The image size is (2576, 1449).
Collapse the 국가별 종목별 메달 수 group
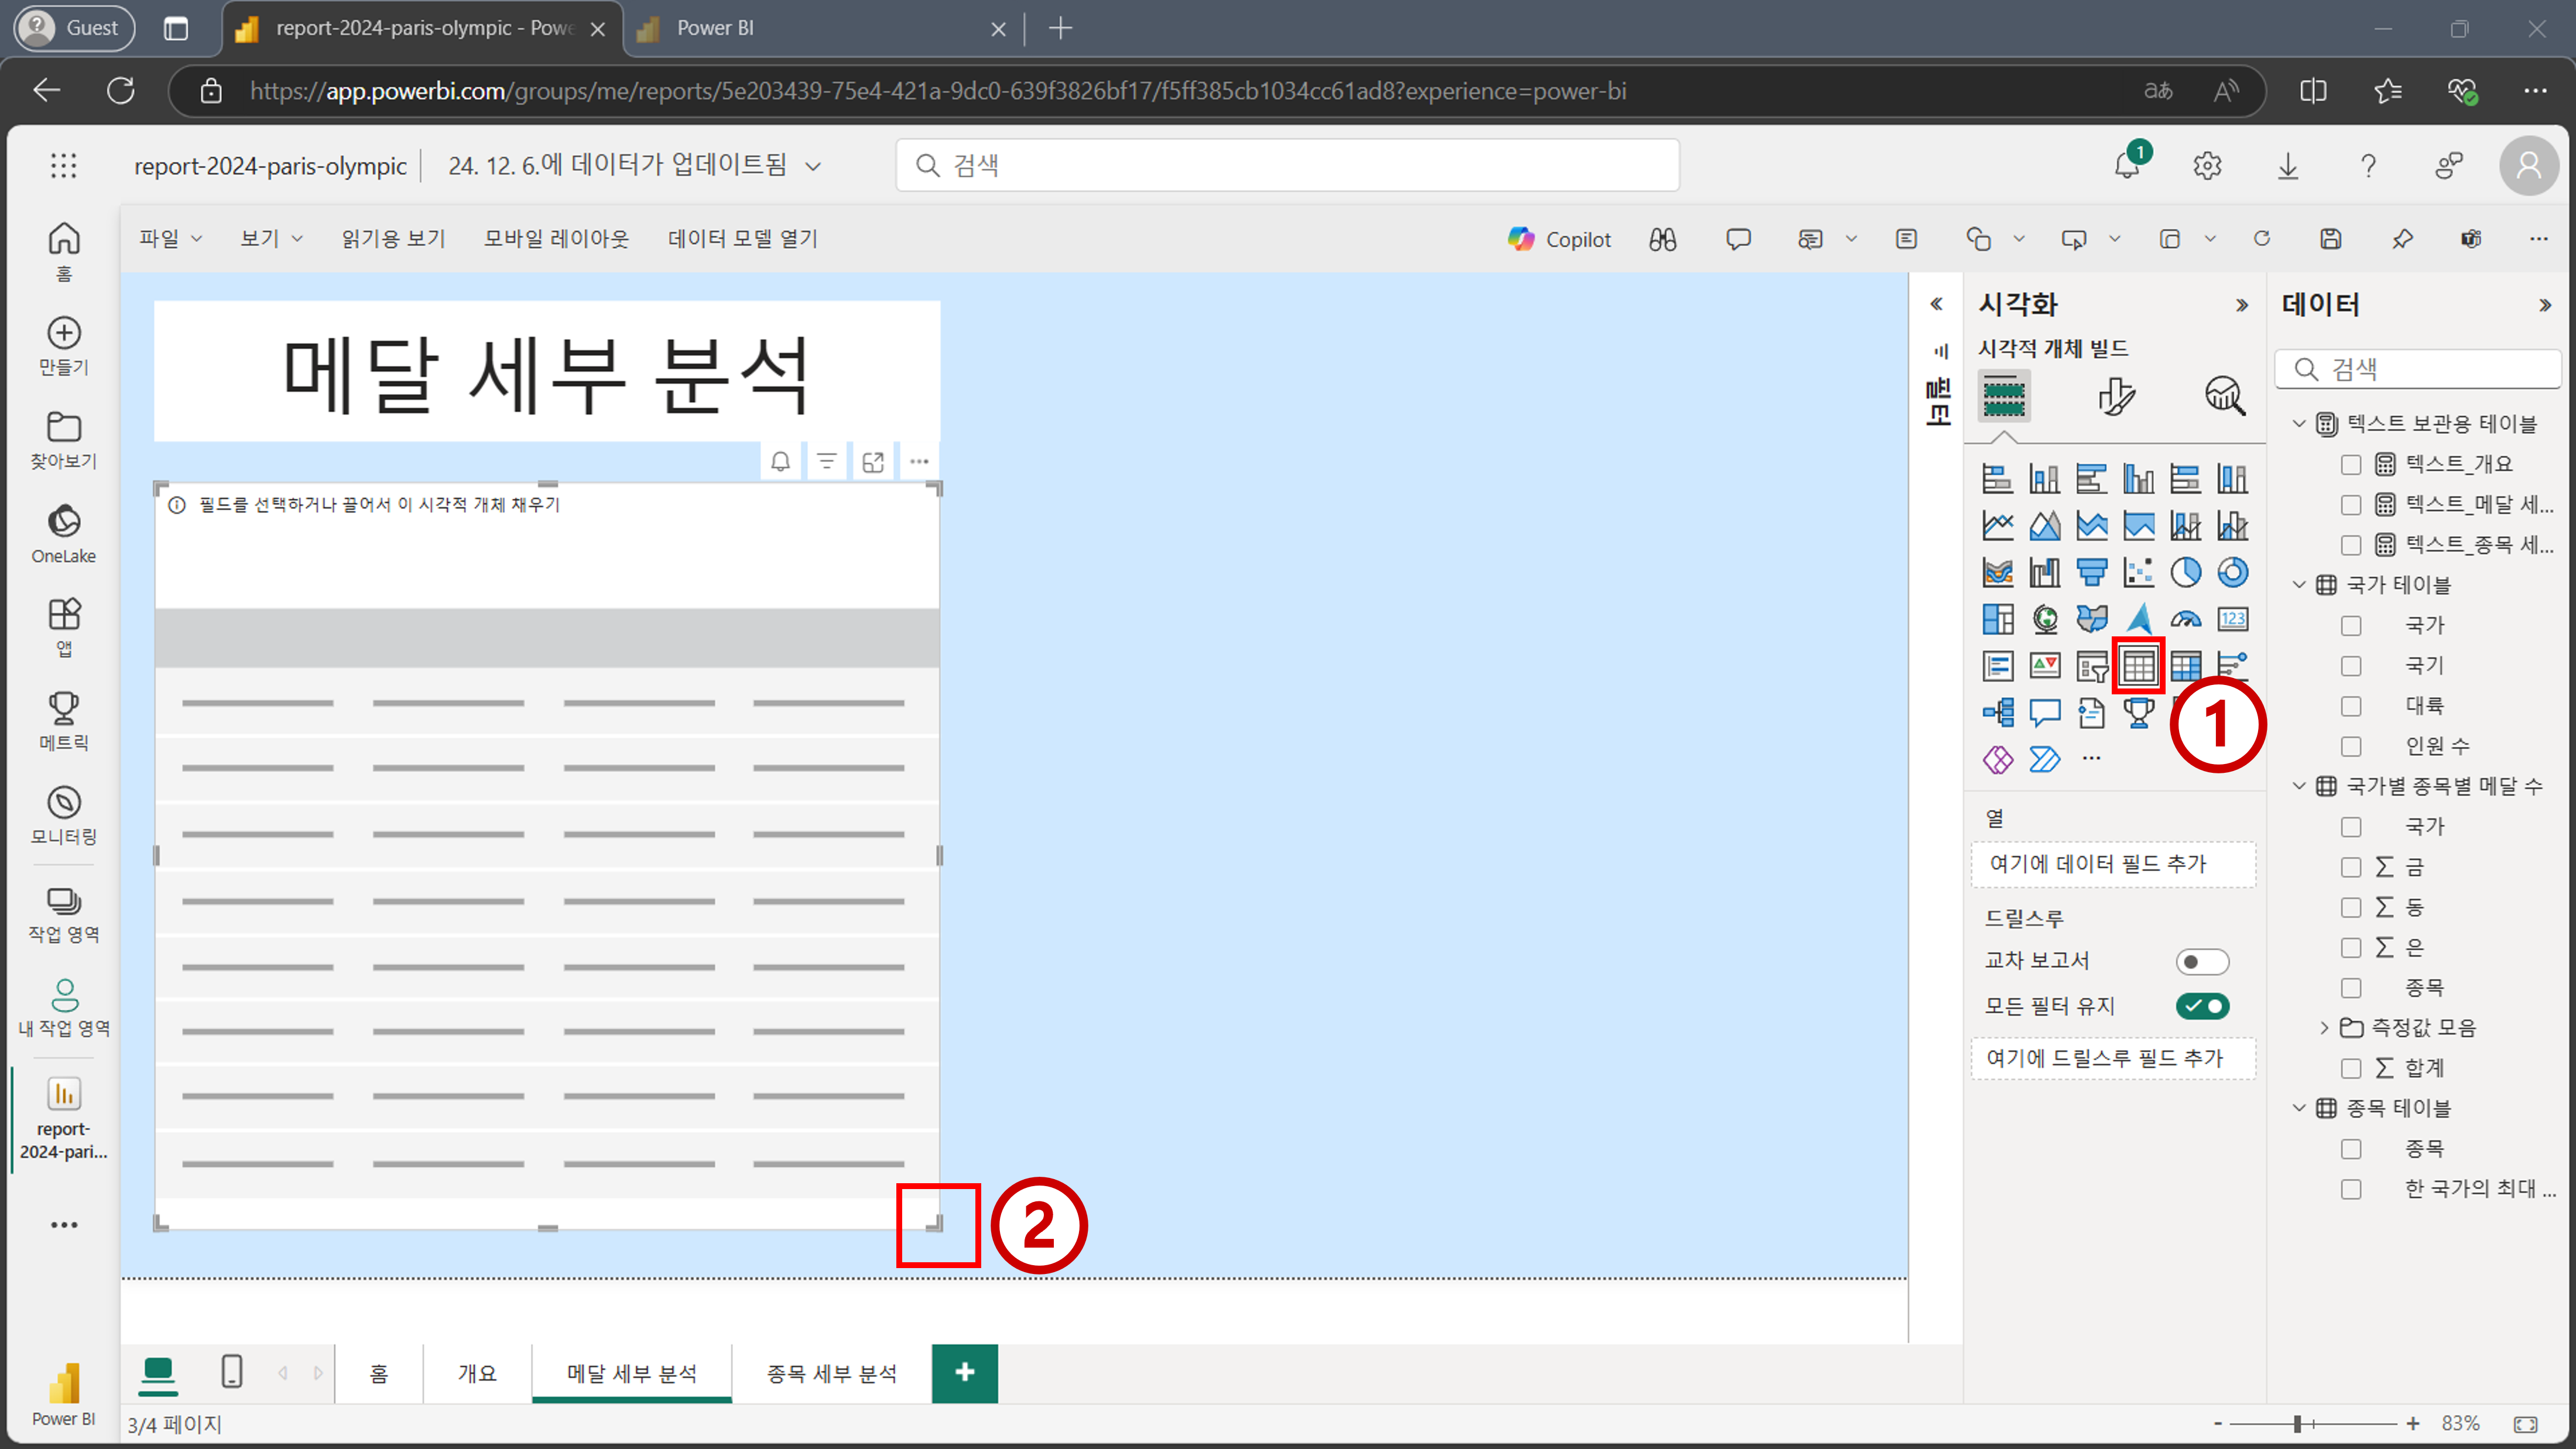[2299, 786]
